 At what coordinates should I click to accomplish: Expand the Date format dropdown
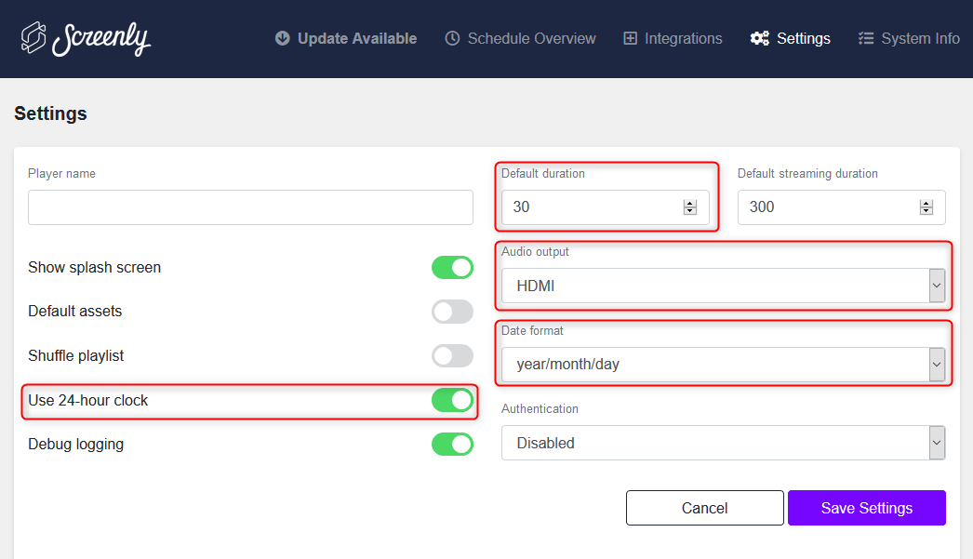[723, 365]
